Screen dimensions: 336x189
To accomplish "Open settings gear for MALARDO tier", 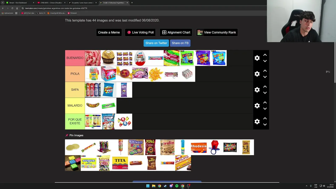I will 257,106.
